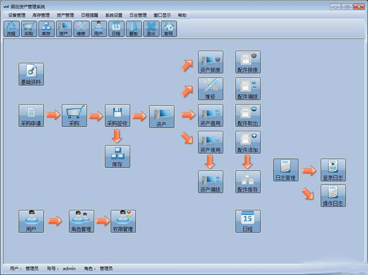Open 基础资料 in the flow diagram
This screenshot has height=275, width=368.
click(x=31, y=74)
